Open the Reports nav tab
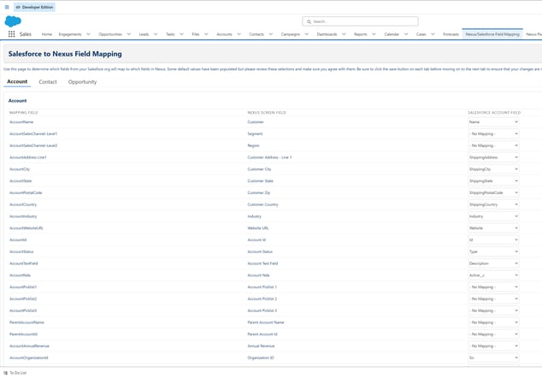This screenshot has width=542, height=378. click(x=361, y=34)
